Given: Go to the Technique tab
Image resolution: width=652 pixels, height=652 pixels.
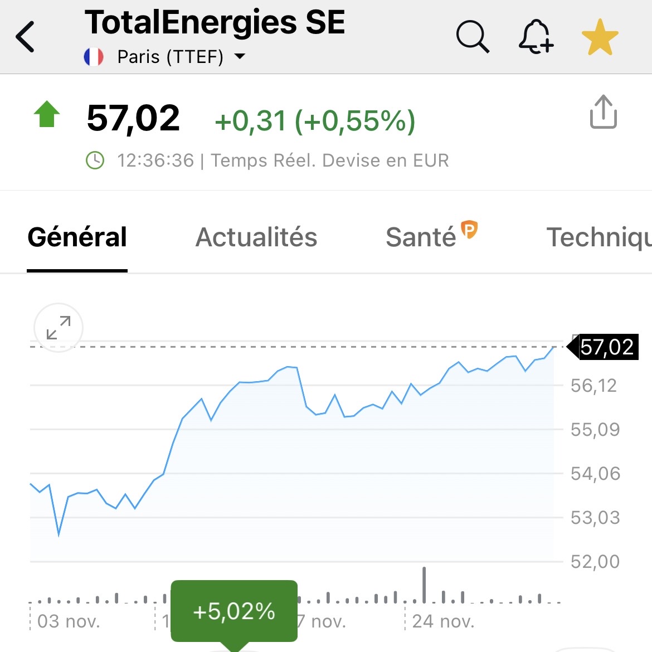Looking at the screenshot, I should pyautogui.click(x=599, y=237).
